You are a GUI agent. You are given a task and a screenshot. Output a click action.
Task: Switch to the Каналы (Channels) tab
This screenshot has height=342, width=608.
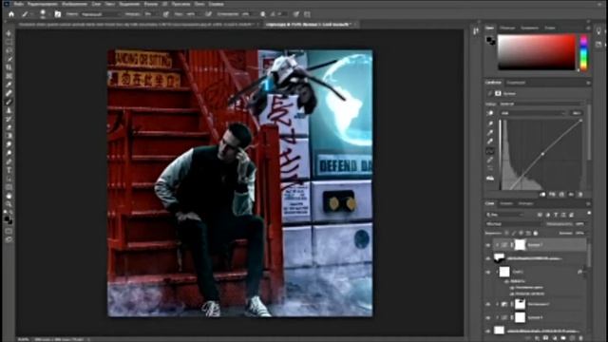point(506,203)
